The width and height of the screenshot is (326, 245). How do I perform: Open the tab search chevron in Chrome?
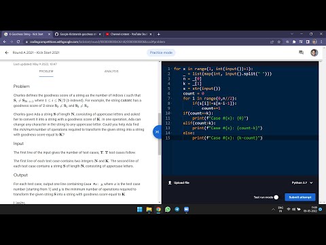point(292,34)
